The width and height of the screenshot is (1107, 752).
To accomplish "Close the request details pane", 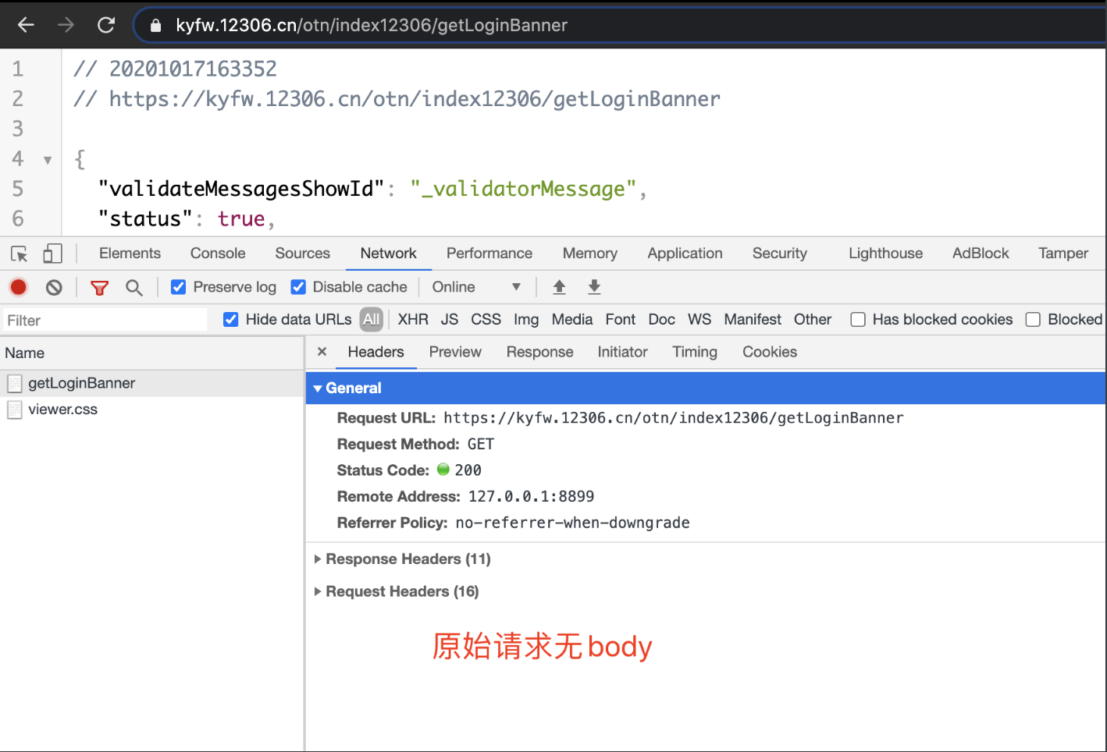I will [x=322, y=352].
